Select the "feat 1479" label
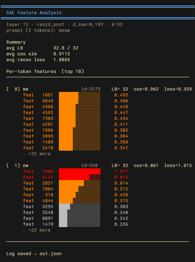195x262 pixels. pyautogui.click(x=38, y=224)
